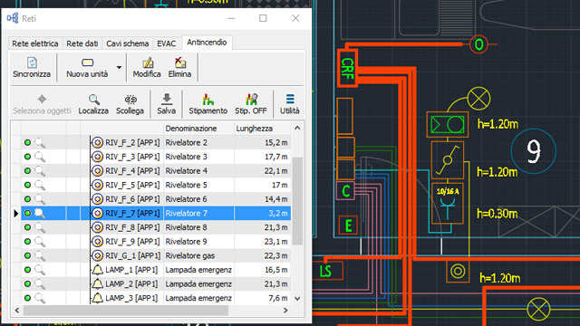This screenshot has height=326, width=580.
Task: Locate RIV_F_4 with its magnifier icon
Action: 40,171
